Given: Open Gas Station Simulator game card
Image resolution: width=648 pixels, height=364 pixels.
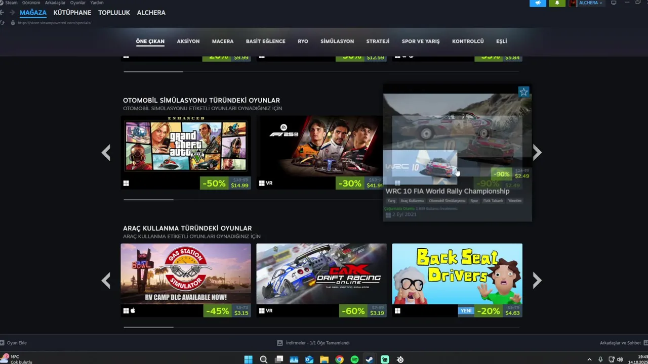Looking at the screenshot, I should 186,281.
